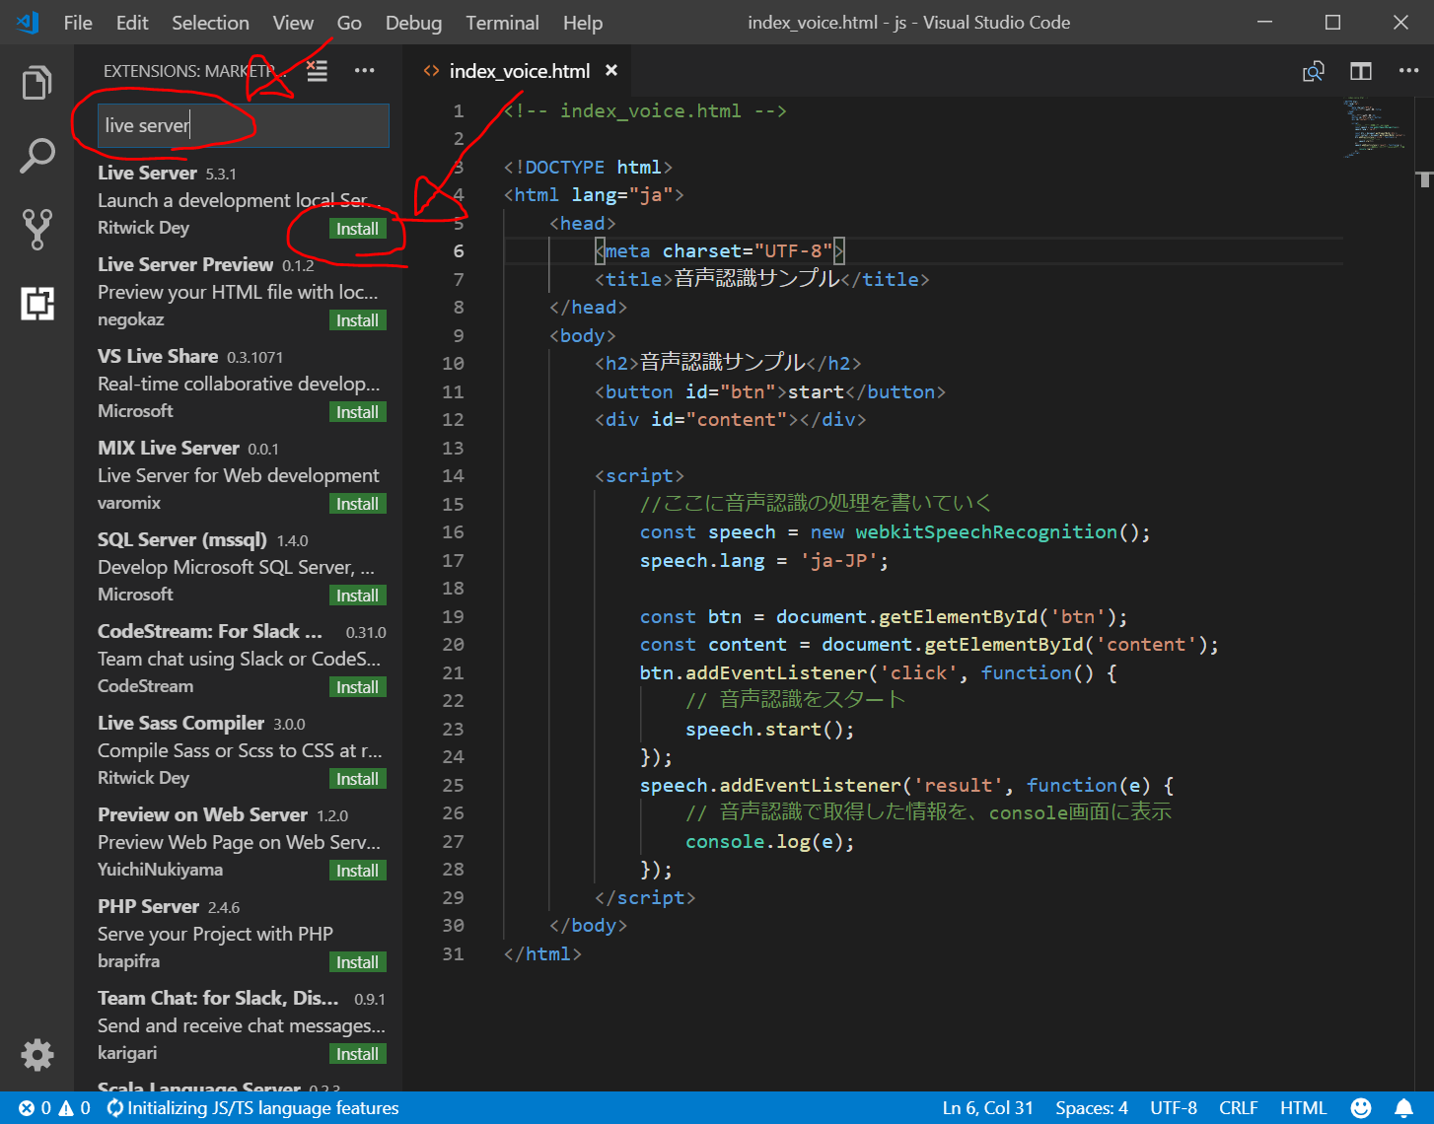The image size is (1434, 1124).
Task: Install the Live Sass Compiler extension
Action: tap(357, 779)
